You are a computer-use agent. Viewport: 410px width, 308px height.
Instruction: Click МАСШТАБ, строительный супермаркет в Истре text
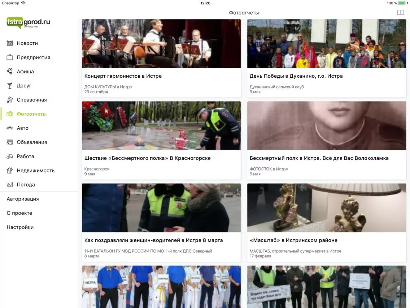tap(295, 251)
